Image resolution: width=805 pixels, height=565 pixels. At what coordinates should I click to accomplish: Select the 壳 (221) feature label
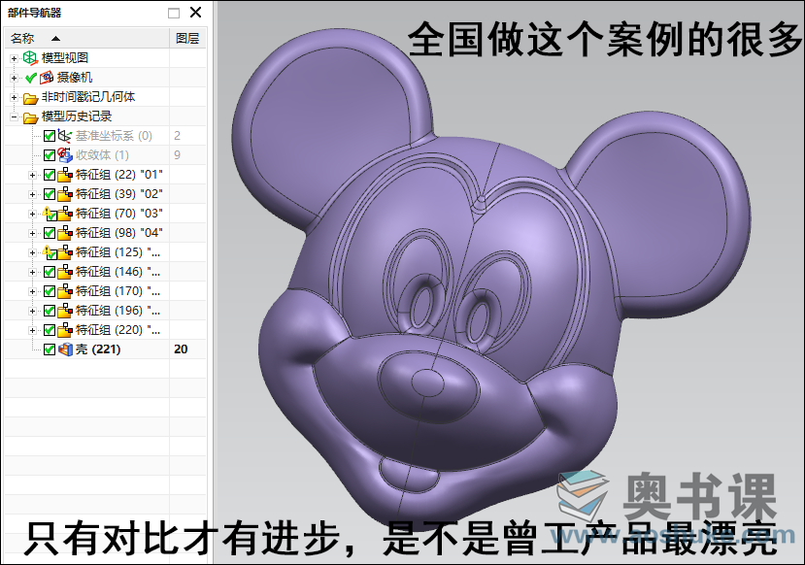click(98, 349)
